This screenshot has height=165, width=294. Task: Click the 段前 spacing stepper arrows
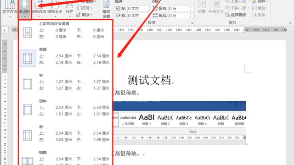191,9
